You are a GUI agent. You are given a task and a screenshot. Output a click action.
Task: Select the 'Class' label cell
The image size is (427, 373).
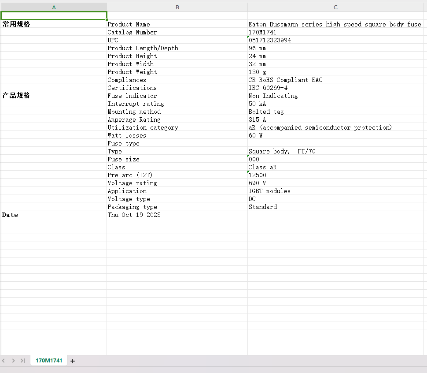click(177, 167)
